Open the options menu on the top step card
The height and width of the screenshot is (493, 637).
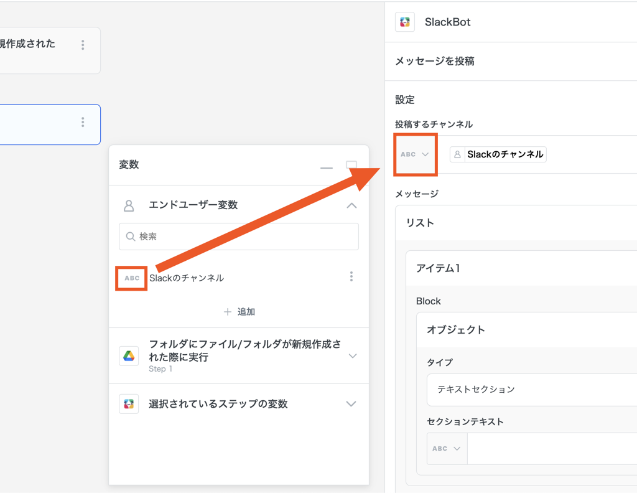(83, 45)
